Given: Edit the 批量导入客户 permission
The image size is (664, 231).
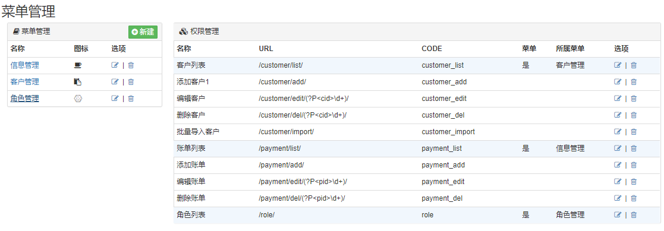Looking at the screenshot, I should 618,132.
